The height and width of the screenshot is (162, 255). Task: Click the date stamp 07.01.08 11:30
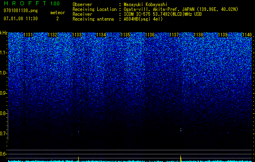tap(21, 19)
